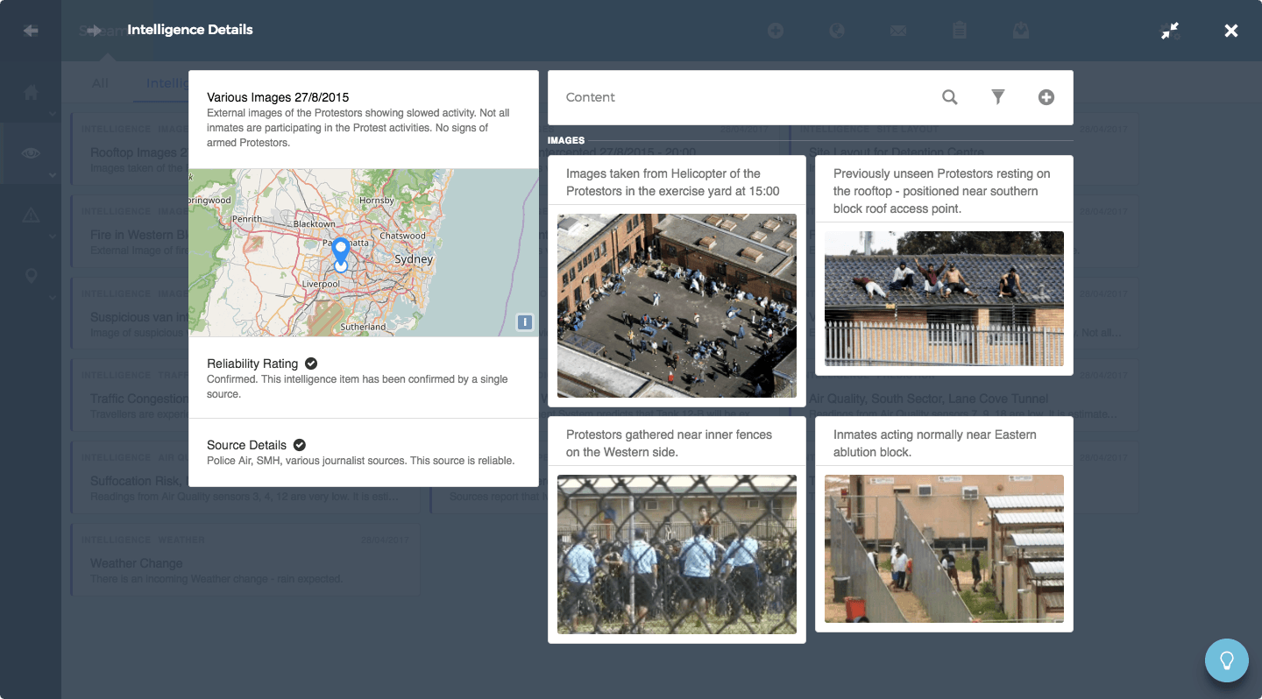Open the Content filter funnel icon

pyautogui.click(x=997, y=97)
